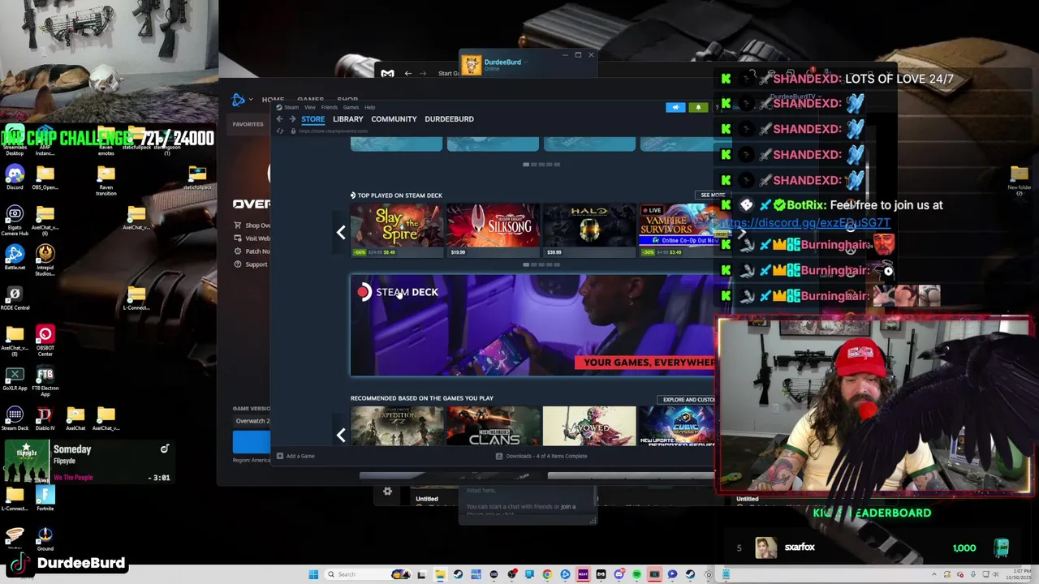Viewport: 1039px width, 584px height.
Task: Open Google Chrome from the taskbar
Action: [547, 574]
